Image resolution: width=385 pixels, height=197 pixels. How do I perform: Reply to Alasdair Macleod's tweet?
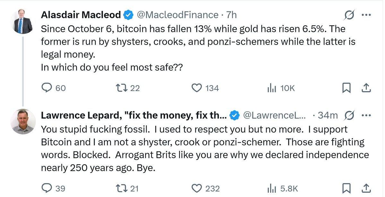tap(47, 88)
